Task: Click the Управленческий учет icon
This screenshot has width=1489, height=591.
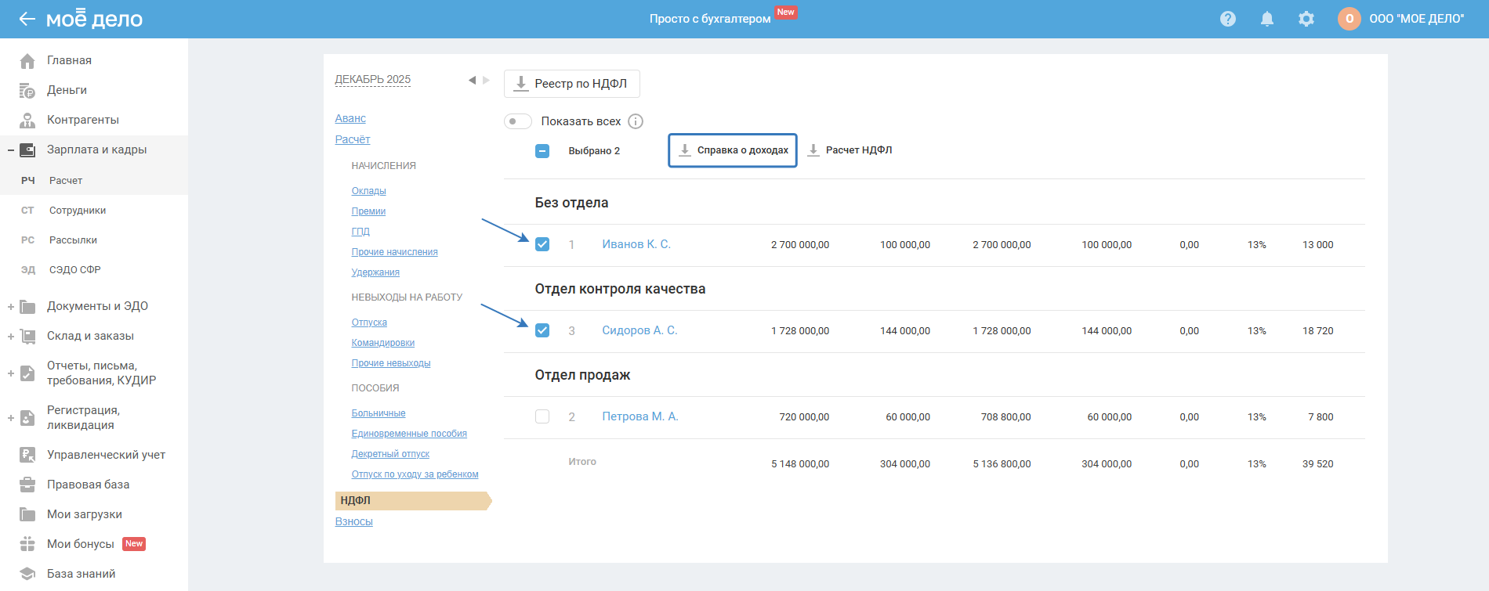Action: [27, 455]
